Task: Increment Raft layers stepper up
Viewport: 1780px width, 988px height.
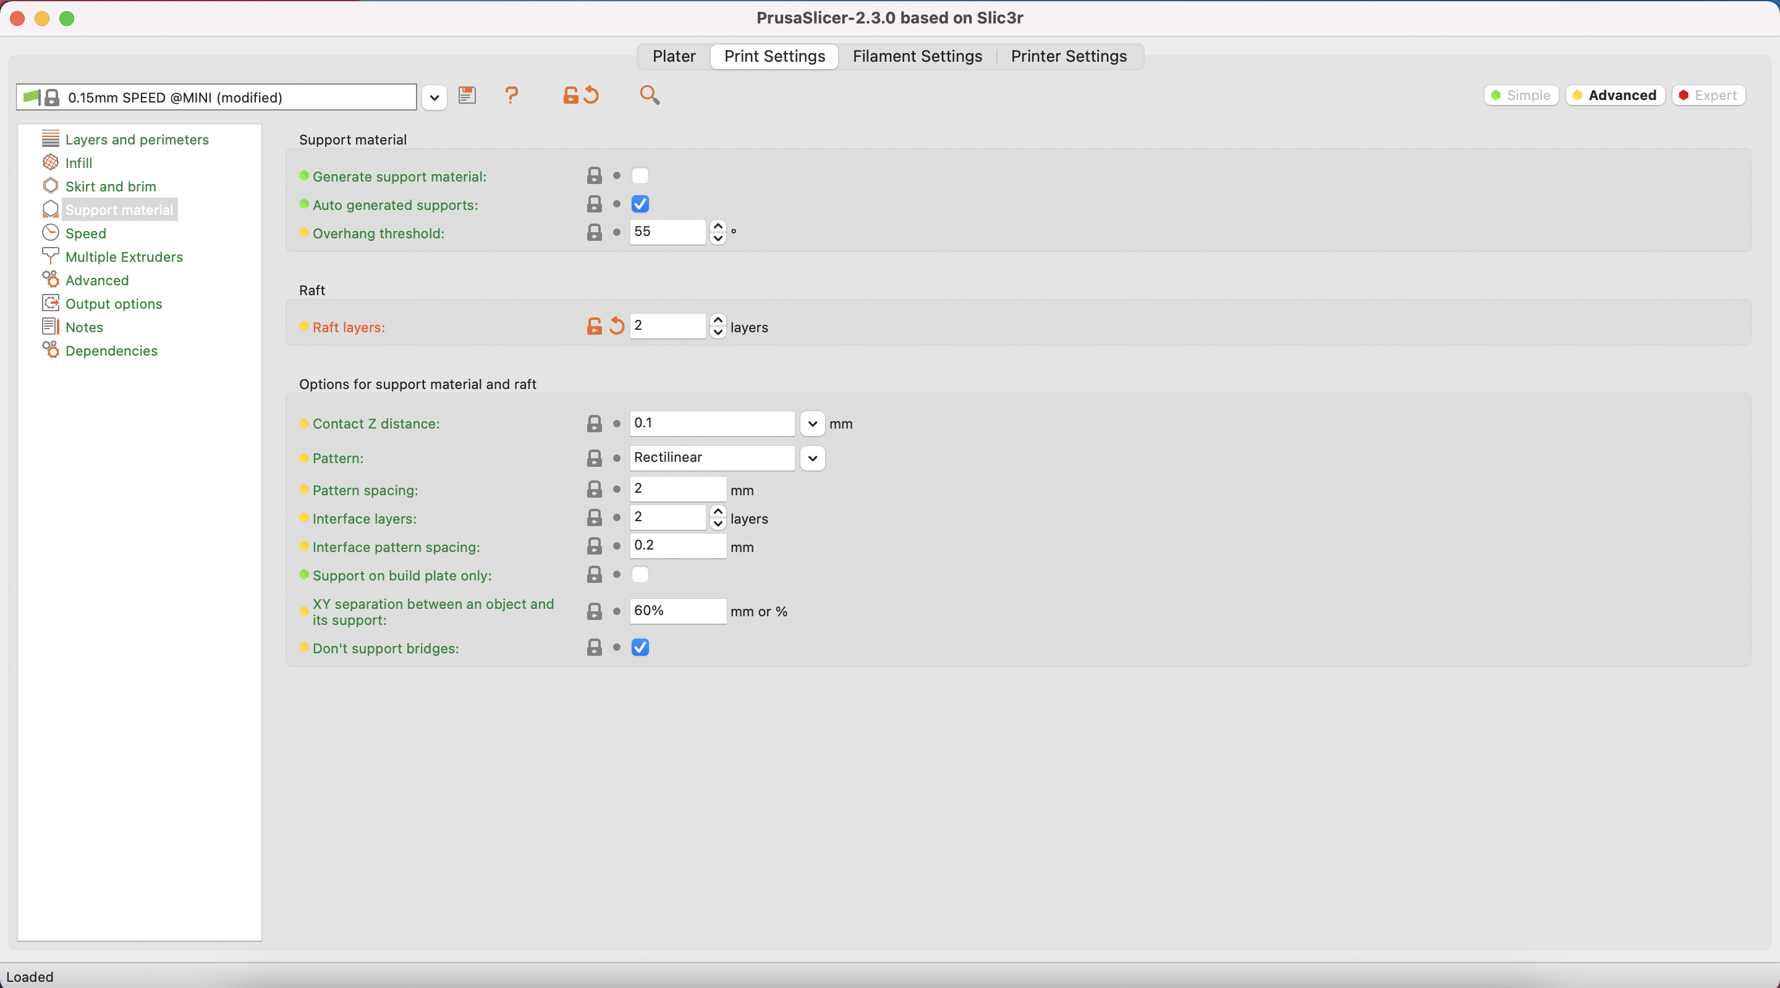Action: coord(718,320)
